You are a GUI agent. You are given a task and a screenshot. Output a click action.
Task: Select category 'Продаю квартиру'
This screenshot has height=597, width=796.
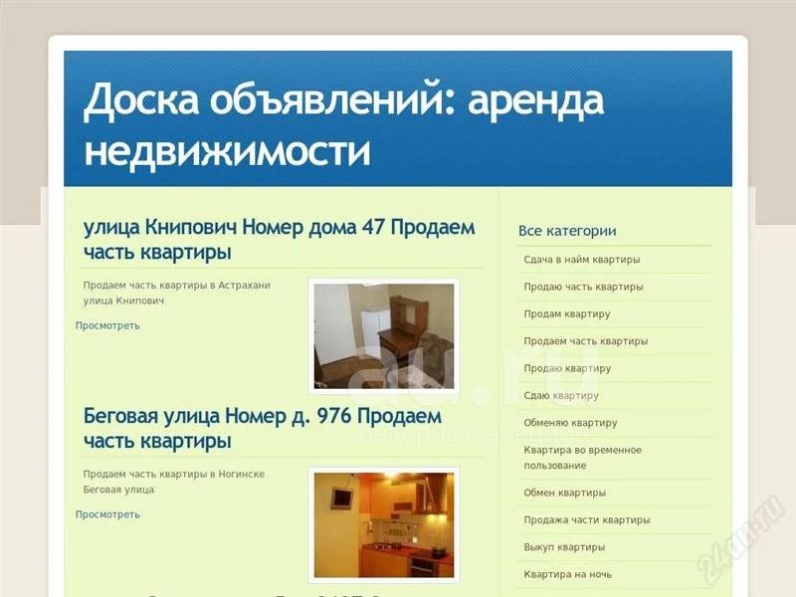click(567, 368)
